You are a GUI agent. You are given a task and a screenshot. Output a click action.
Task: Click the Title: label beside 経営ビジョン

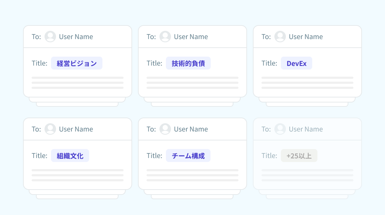point(40,63)
